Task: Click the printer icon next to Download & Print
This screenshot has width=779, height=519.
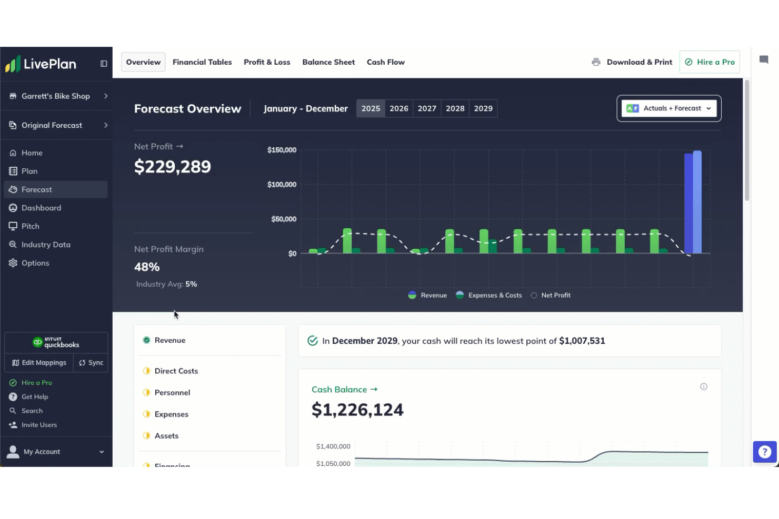Action: coord(595,62)
